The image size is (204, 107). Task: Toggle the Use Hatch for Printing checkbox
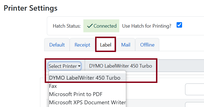coord(179,25)
